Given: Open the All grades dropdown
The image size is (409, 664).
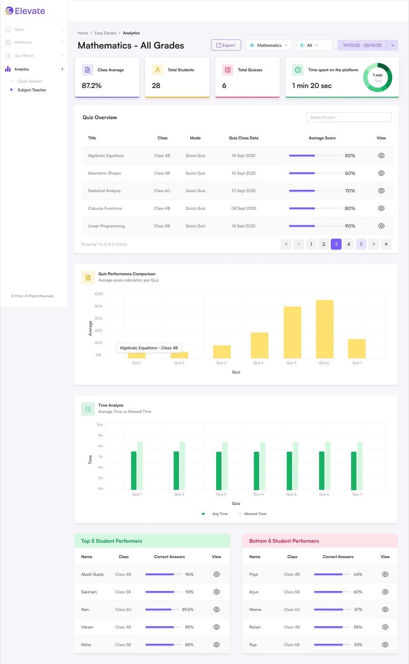Looking at the screenshot, I should click(x=314, y=45).
